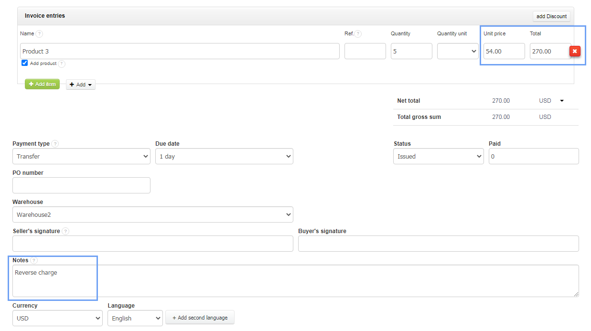
Task: Click Seller's signature help icon
Action: [x=65, y=231]
